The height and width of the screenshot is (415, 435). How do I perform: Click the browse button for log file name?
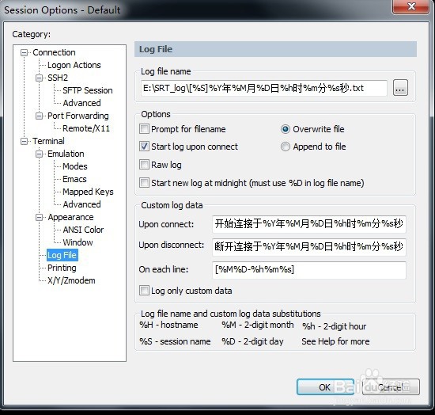pyautogui.click(x=400, y=88)
